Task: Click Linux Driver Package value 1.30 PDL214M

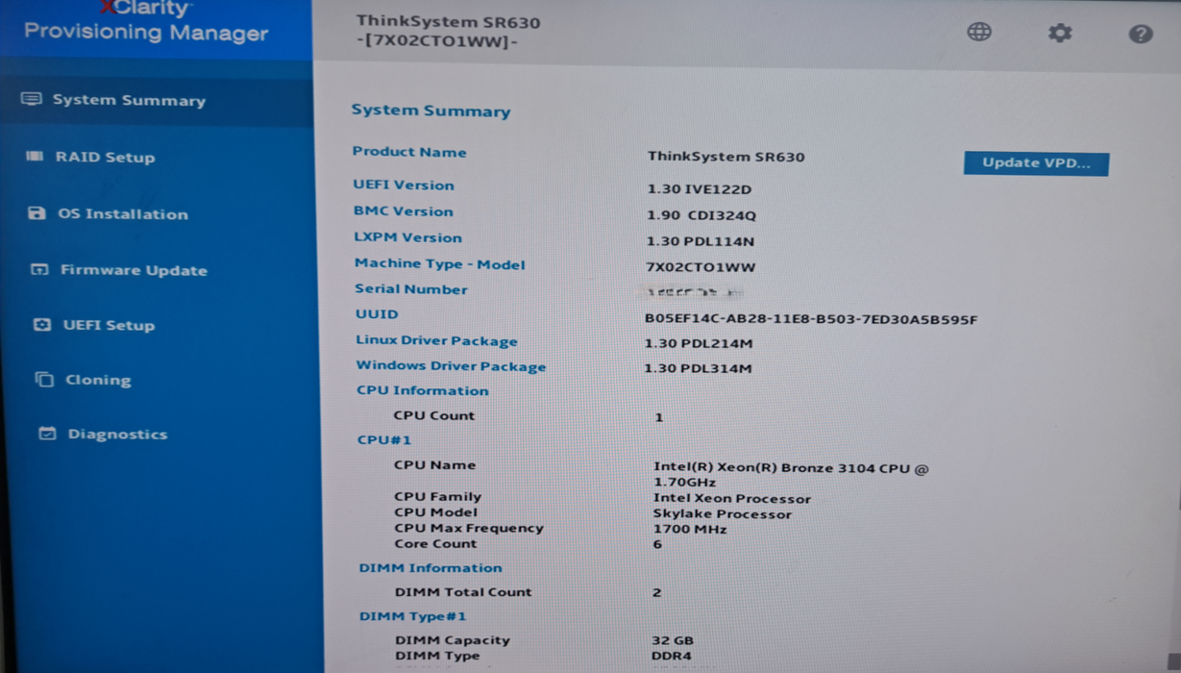Action: pyautogui.click(x=699, y=343)
